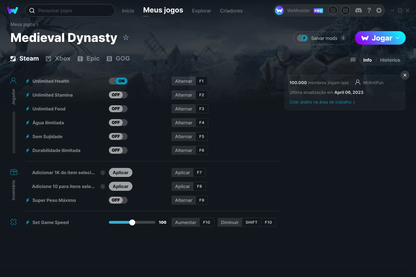Select the Steam platform tab
The image size is (416, 277).
point(25,59)
